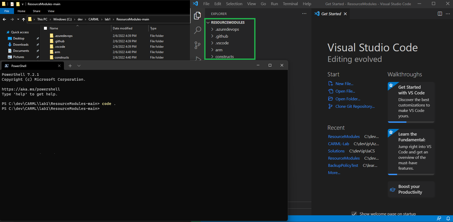Screen dimensions: 453x222
Task: Click the Split Editor icon in VS Code
Action: tap(440, 14)
